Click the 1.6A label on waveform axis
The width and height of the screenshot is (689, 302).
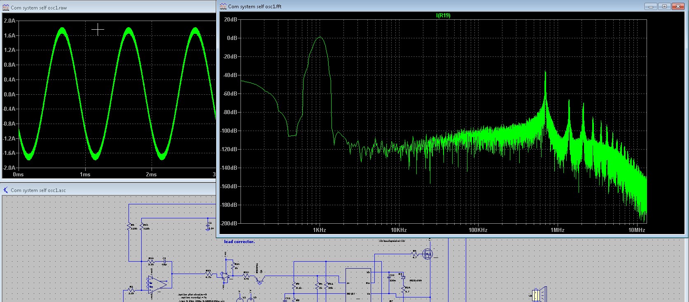tap(9, 36)
